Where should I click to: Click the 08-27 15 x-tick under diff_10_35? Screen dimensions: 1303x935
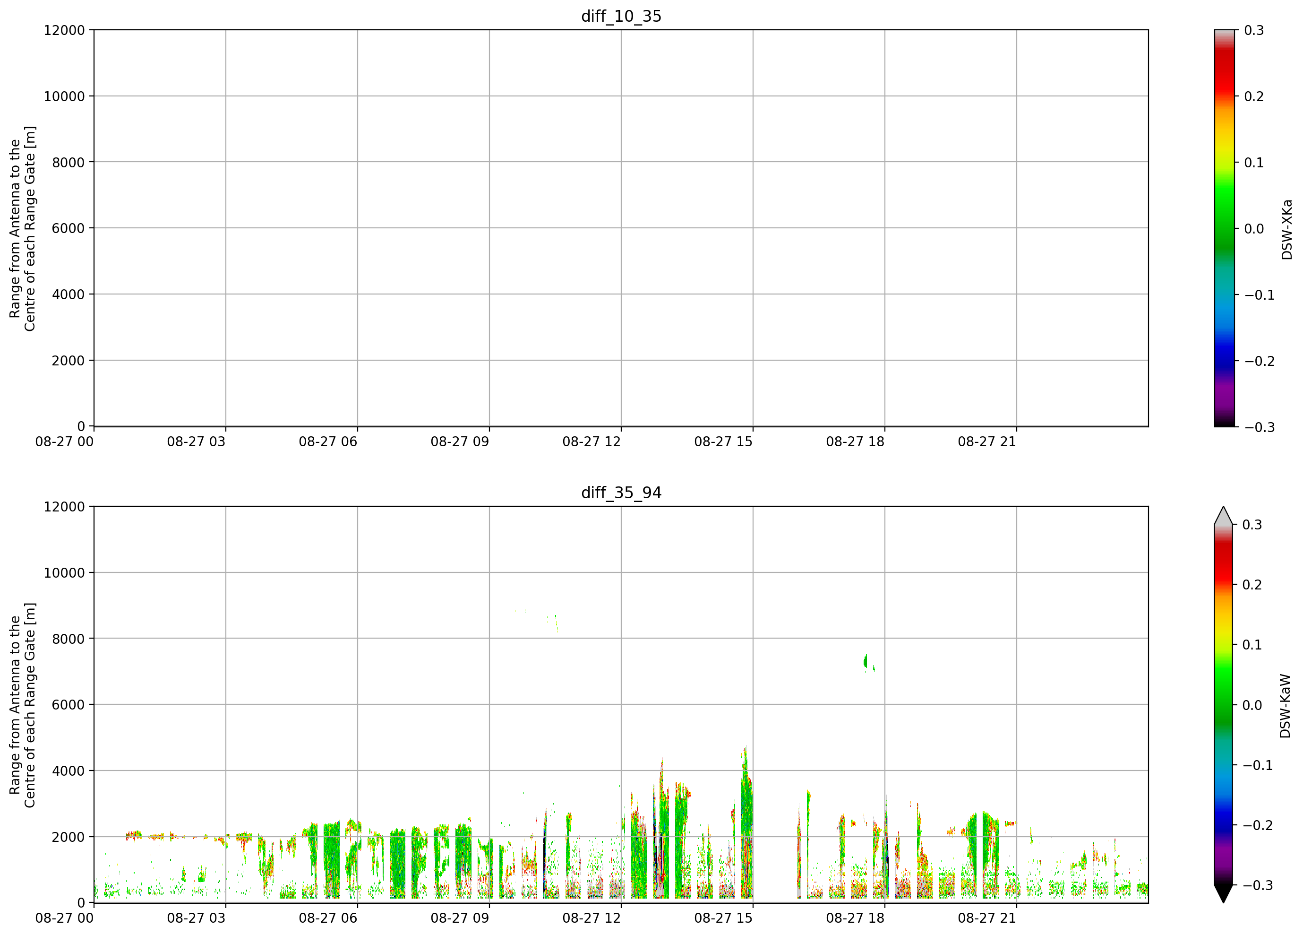coord(723,442)
